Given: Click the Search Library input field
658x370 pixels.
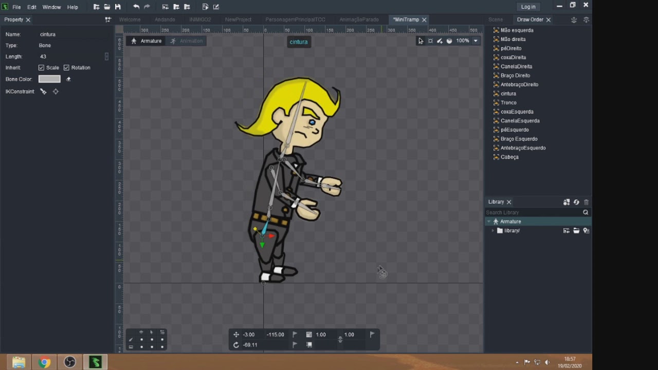Looking at the screenshot, I should [x=533, y=212].
